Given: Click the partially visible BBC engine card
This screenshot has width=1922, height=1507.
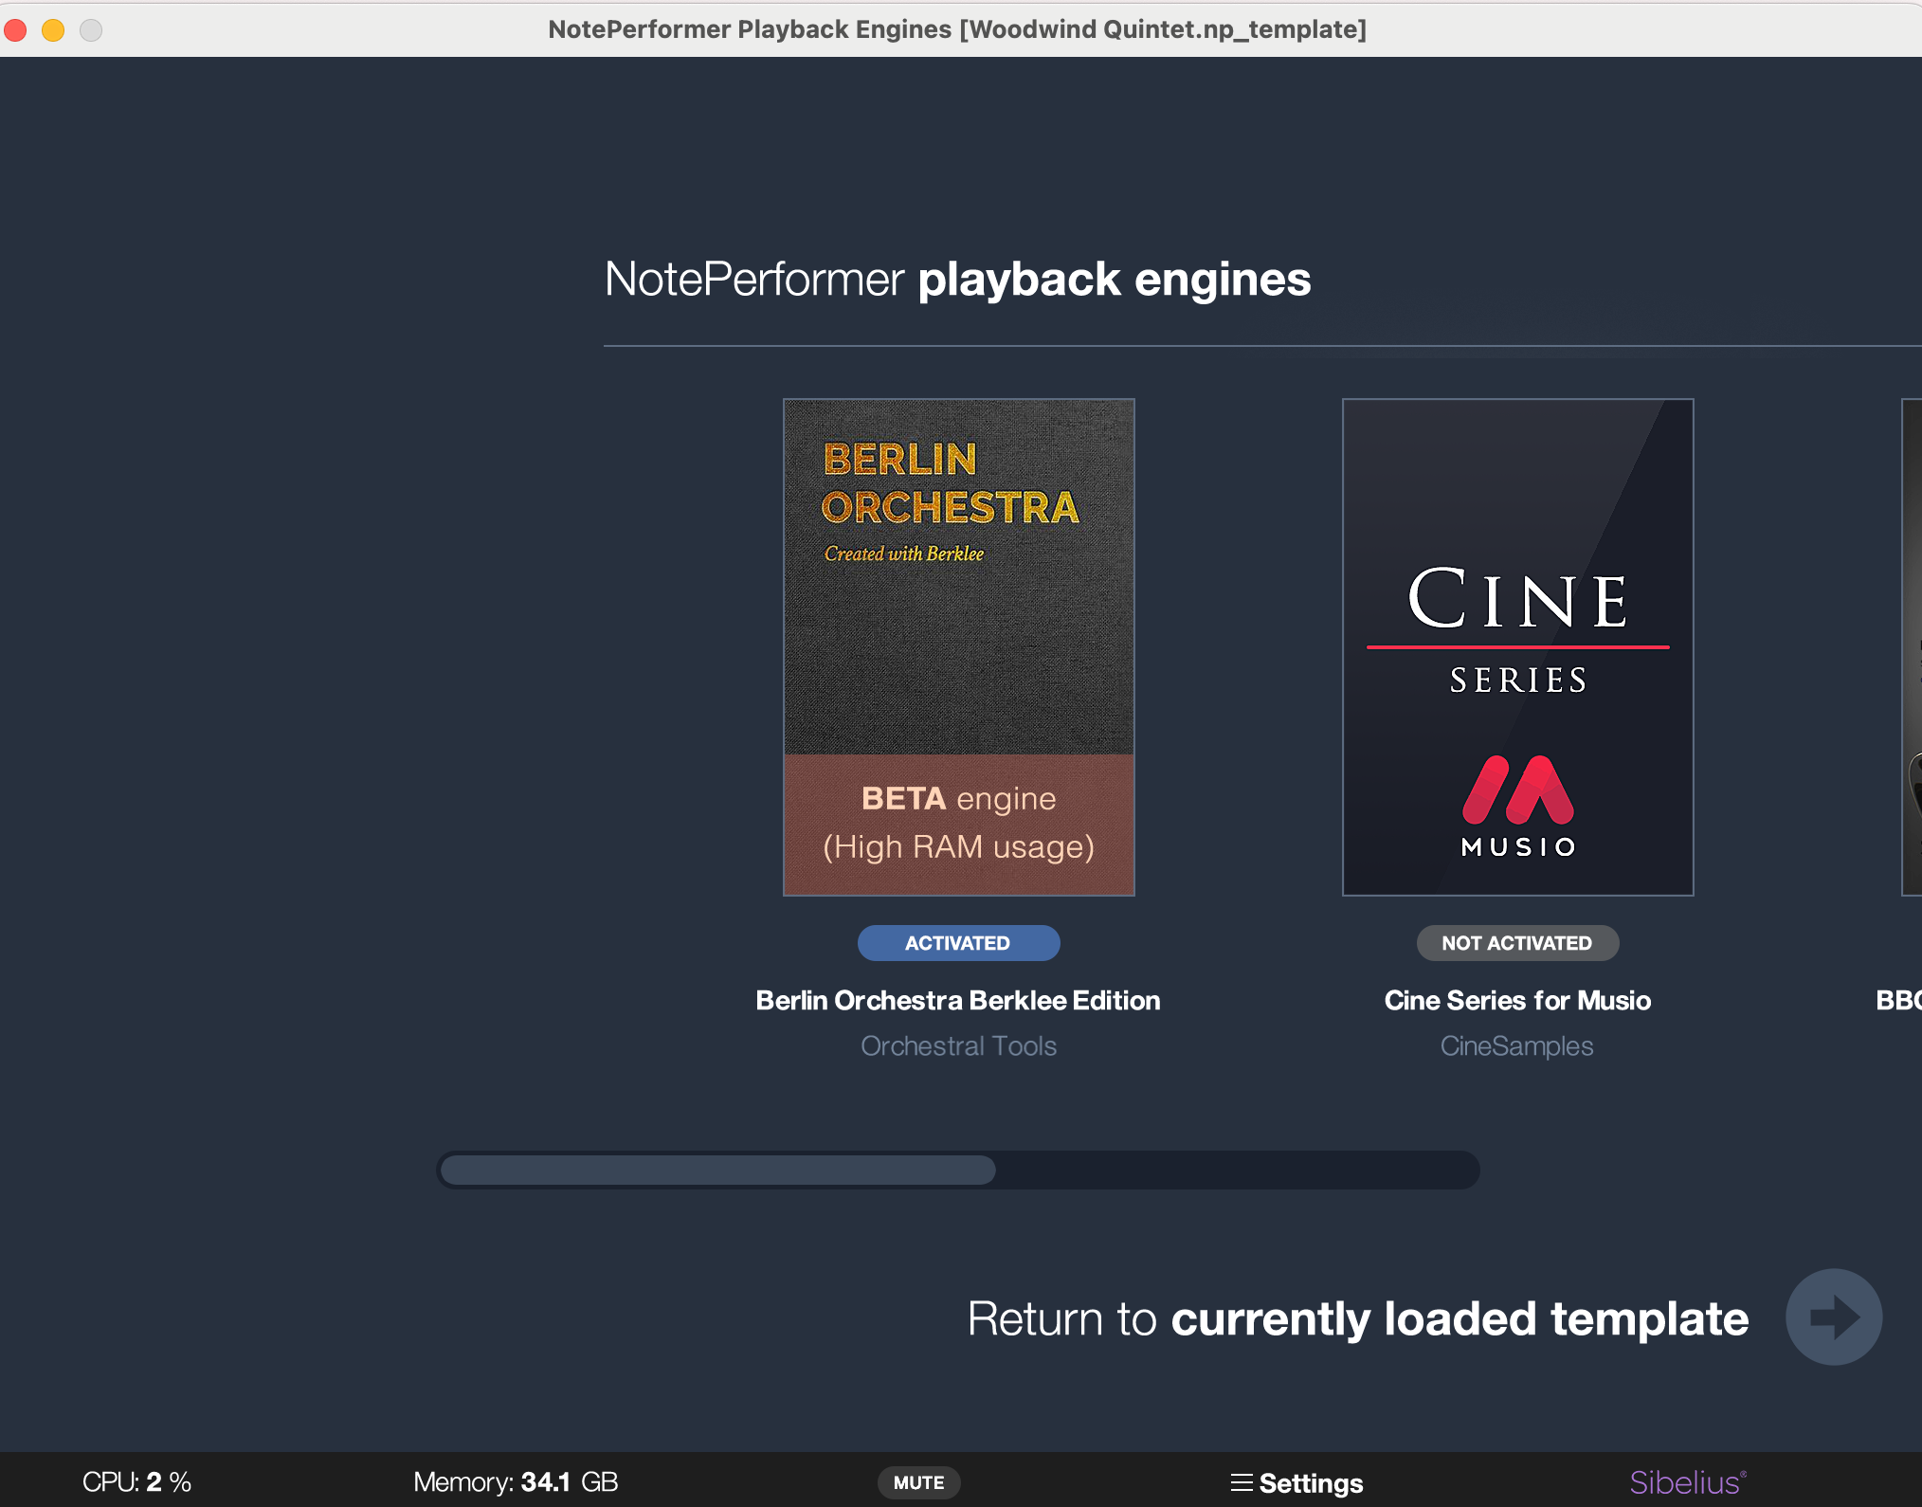Looking at the screenshot, I should click(1910, 645).
